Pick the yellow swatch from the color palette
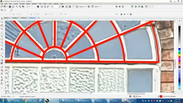The height and width of the screenshot is (103, 183). (180, 55)
